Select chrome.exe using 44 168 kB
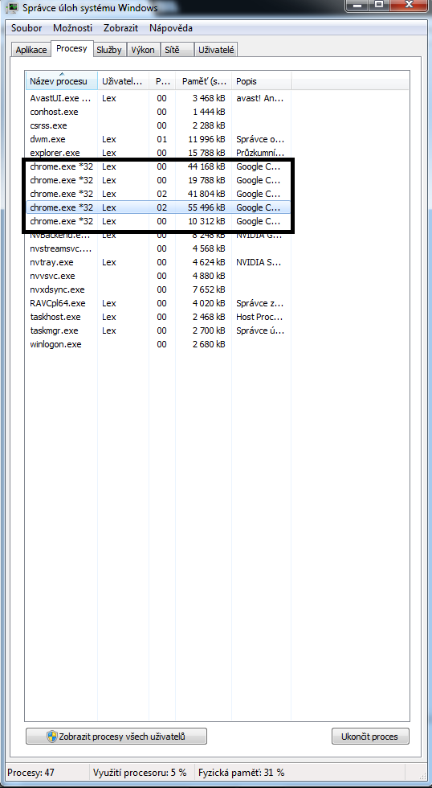The width and height of the screenshot is (432, 788). pyautogui.click(x=158, y=166)
